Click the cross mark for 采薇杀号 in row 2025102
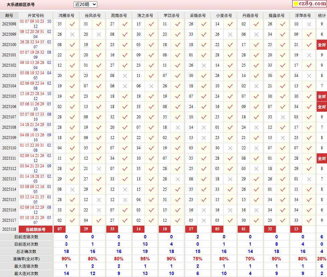 pos(204,65)
